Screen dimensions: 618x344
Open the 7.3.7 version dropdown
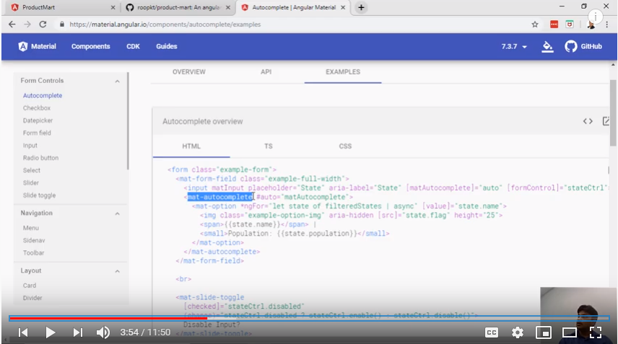[514, 46]
